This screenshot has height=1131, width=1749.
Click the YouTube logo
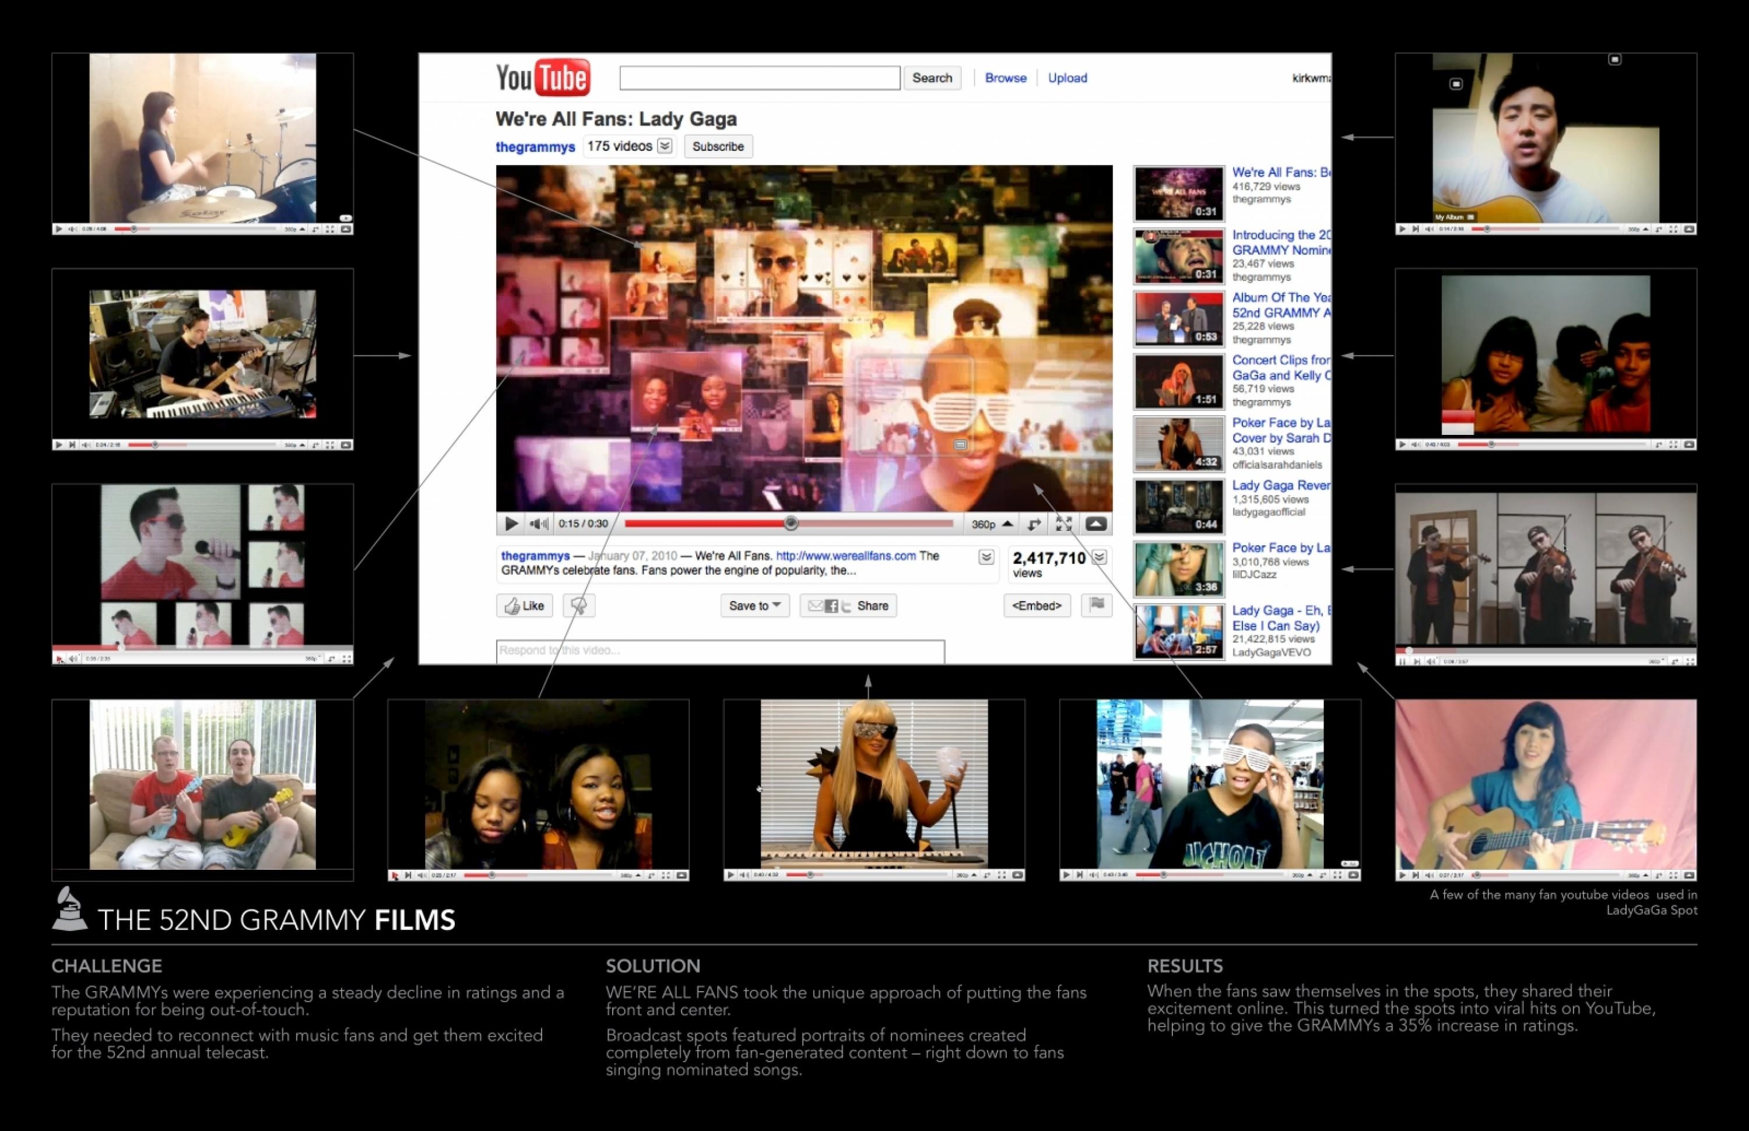coord(543,77)
